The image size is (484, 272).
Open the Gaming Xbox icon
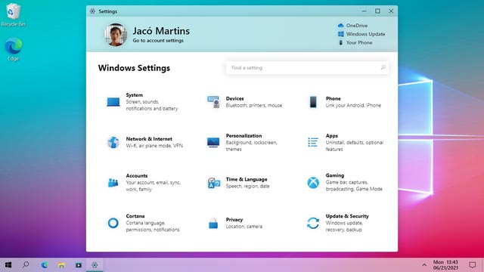click(x=313, y=183)
